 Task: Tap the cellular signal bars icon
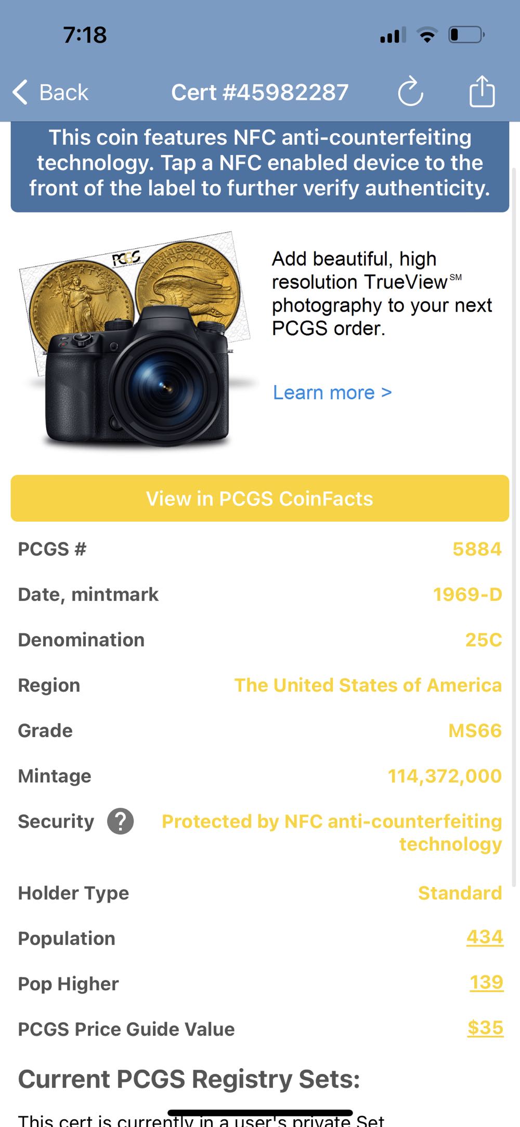[393, 35]
